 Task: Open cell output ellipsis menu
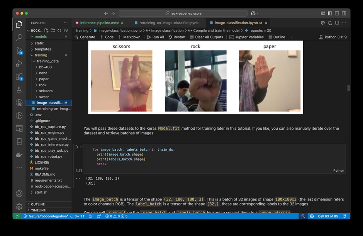(78, 178)
